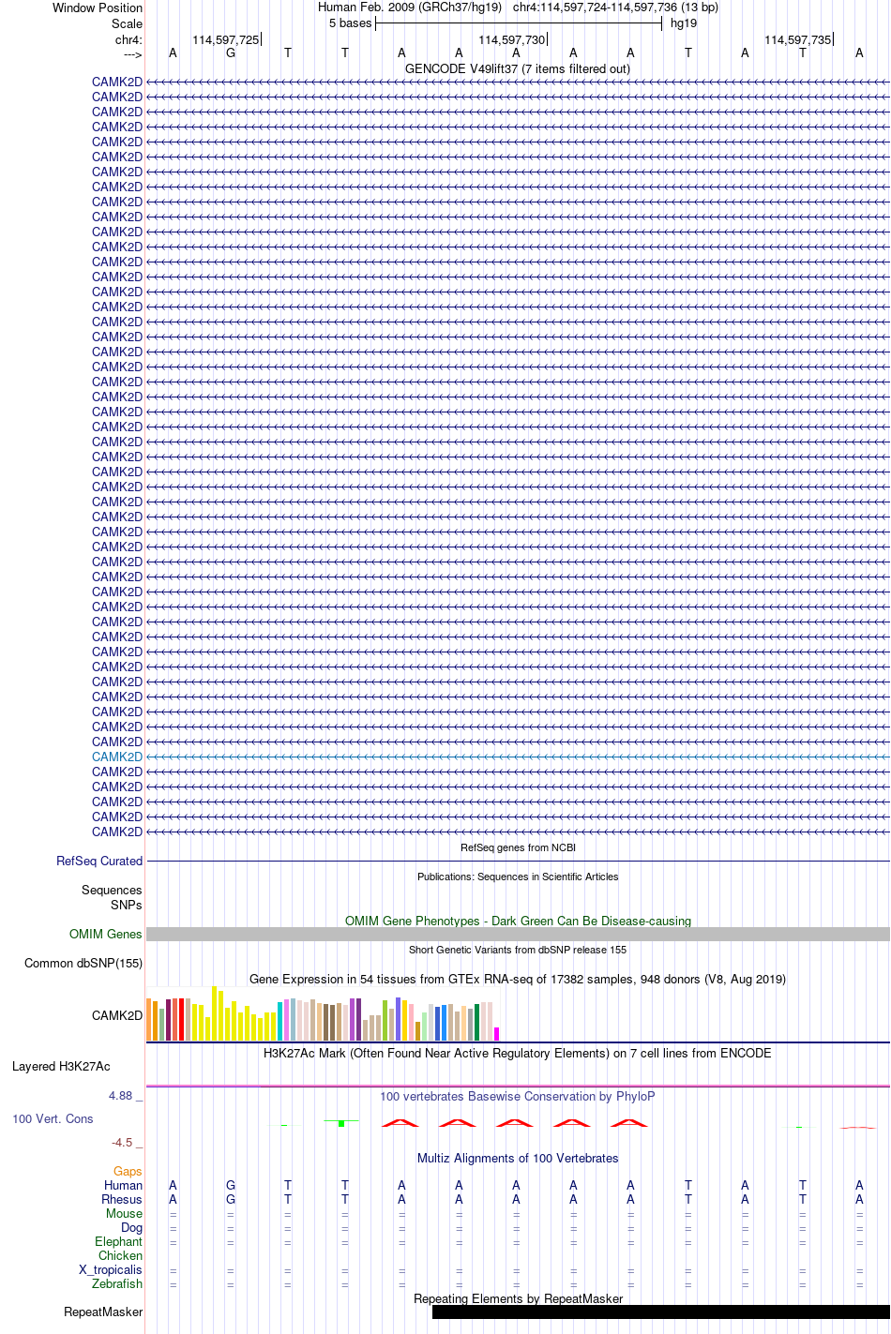The image size is (891, 1334).
Task: Select the 'Mouse' alignment row label
Action: pyautogui.click(x=125, y=1213)
